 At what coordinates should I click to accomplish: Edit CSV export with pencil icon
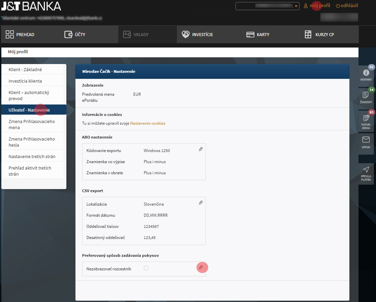pos(201,203)
